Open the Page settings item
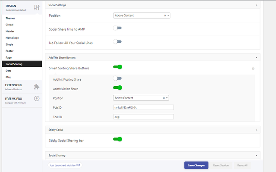Image resolution: width=276 pixels, height=172 pixels. (9, 58)
